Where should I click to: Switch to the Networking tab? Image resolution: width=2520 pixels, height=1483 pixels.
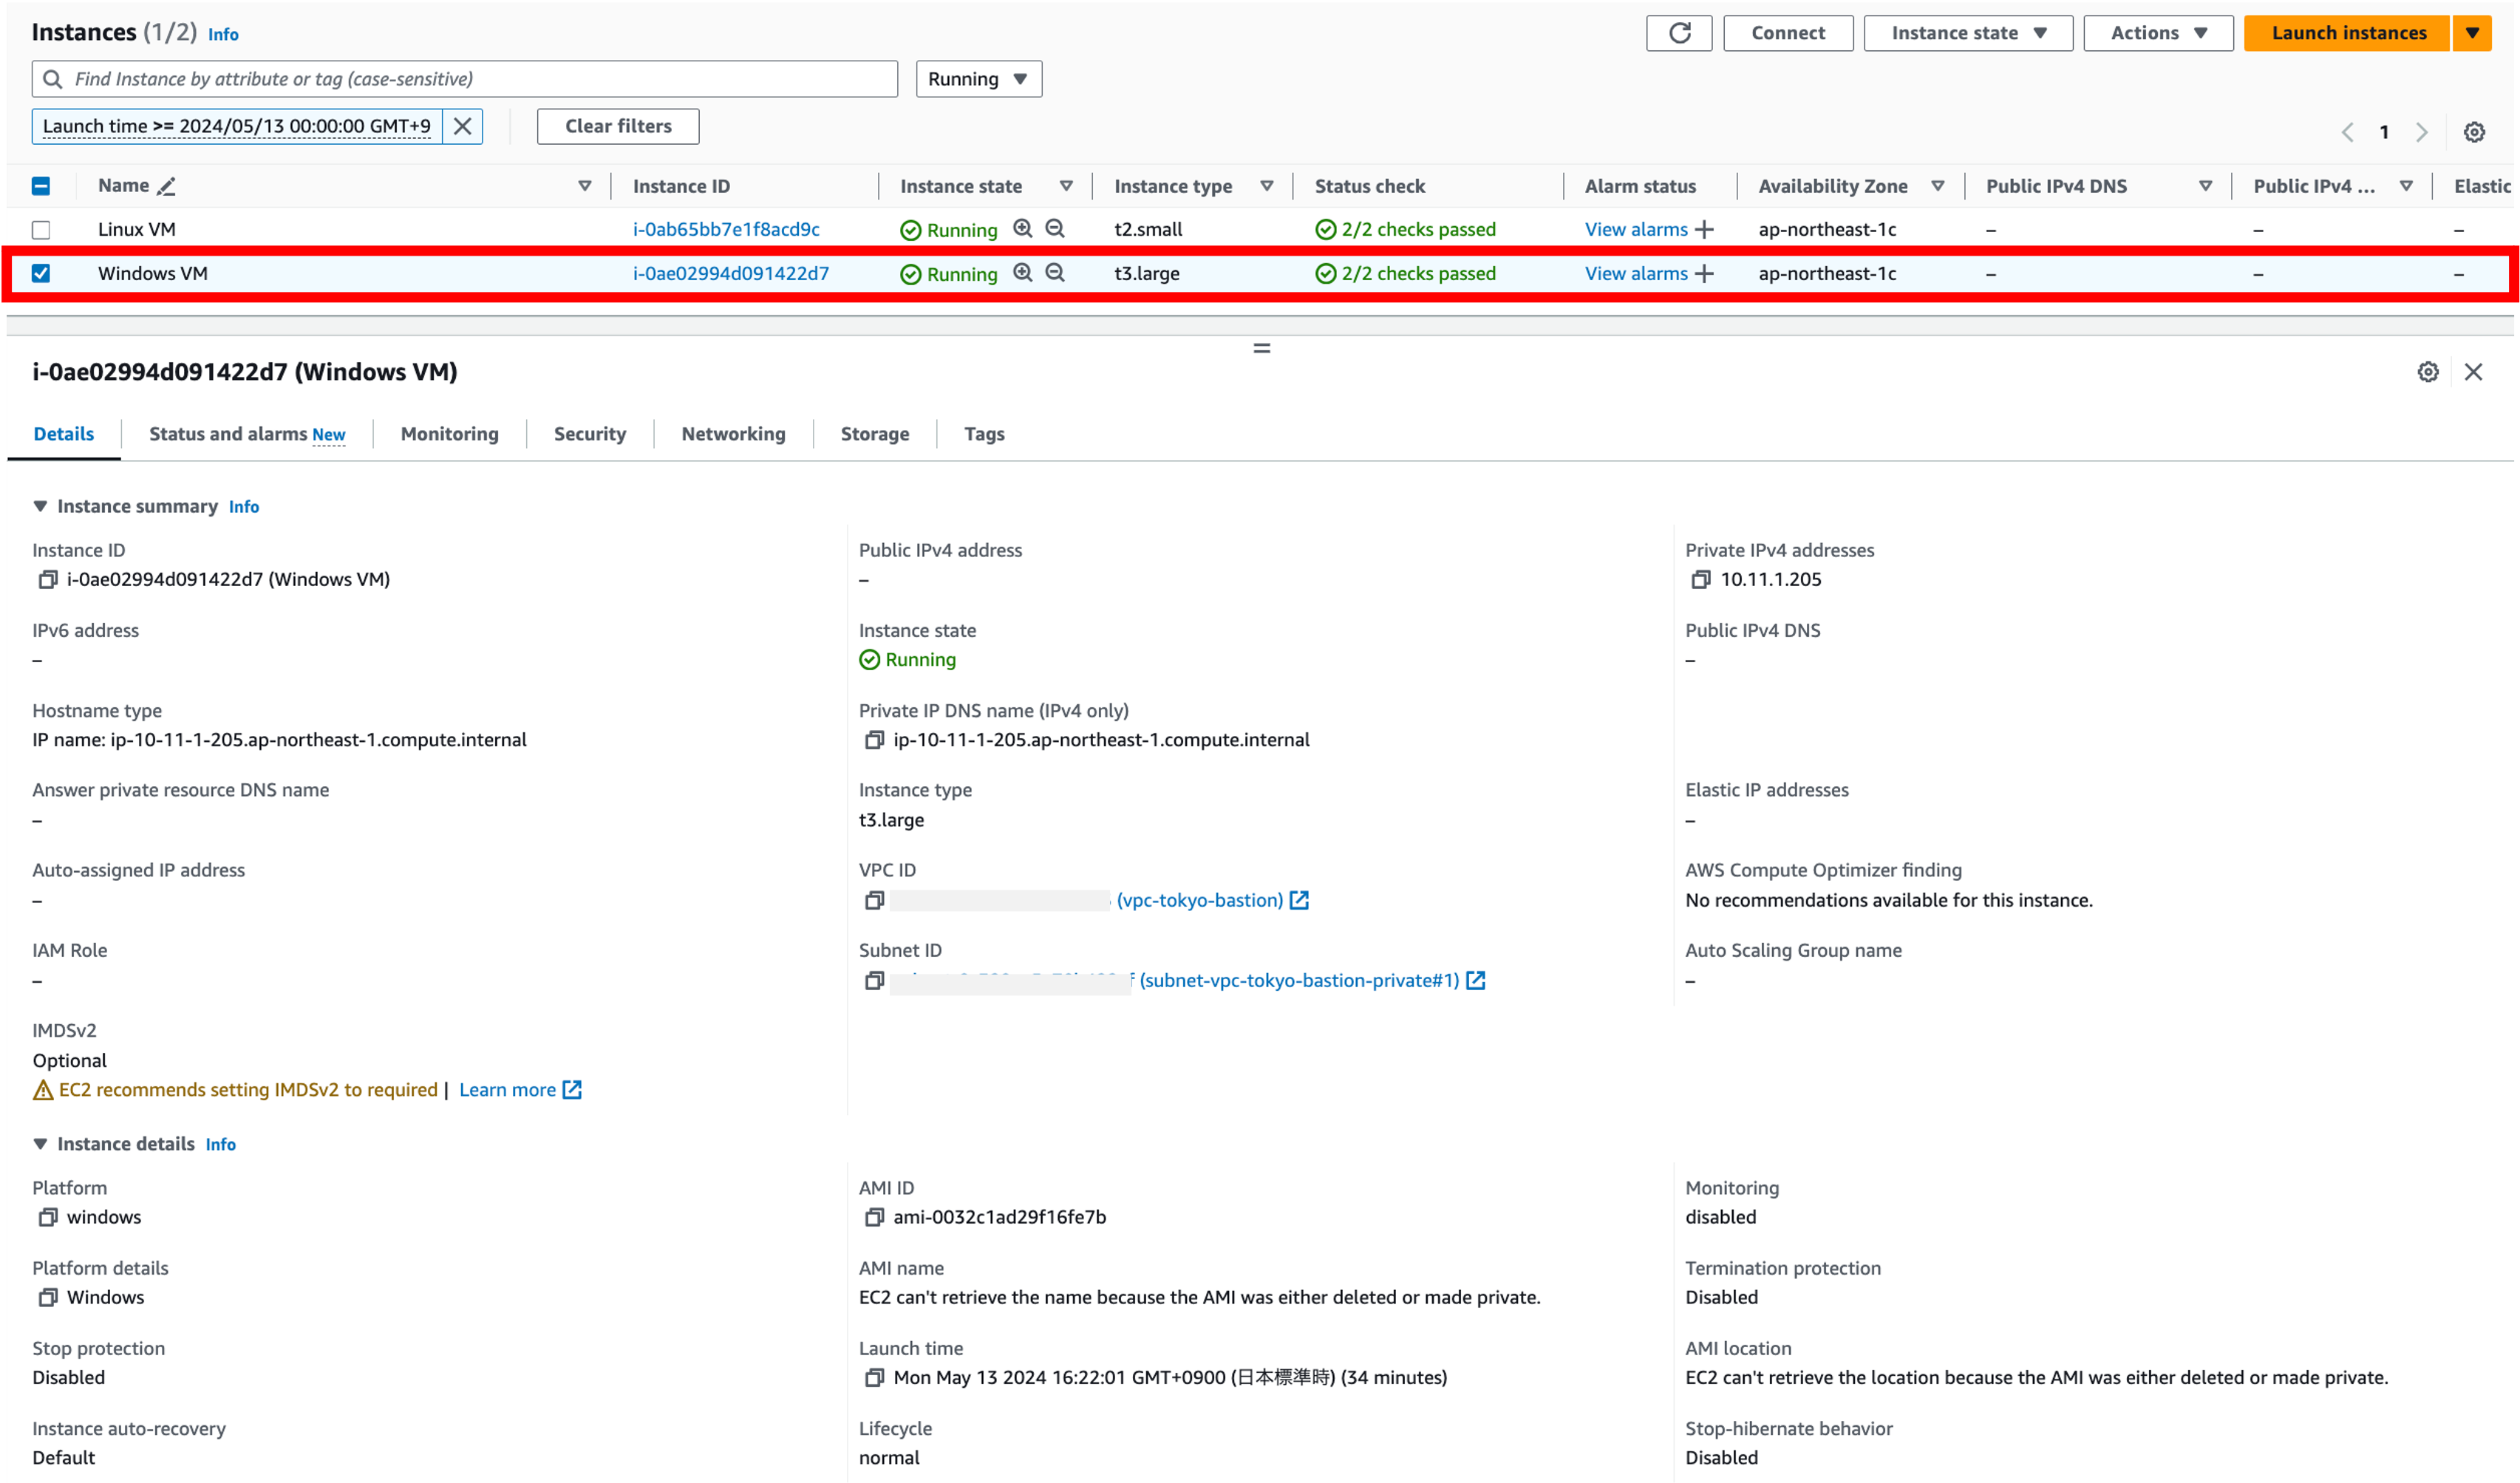click(x=733, y=434)
